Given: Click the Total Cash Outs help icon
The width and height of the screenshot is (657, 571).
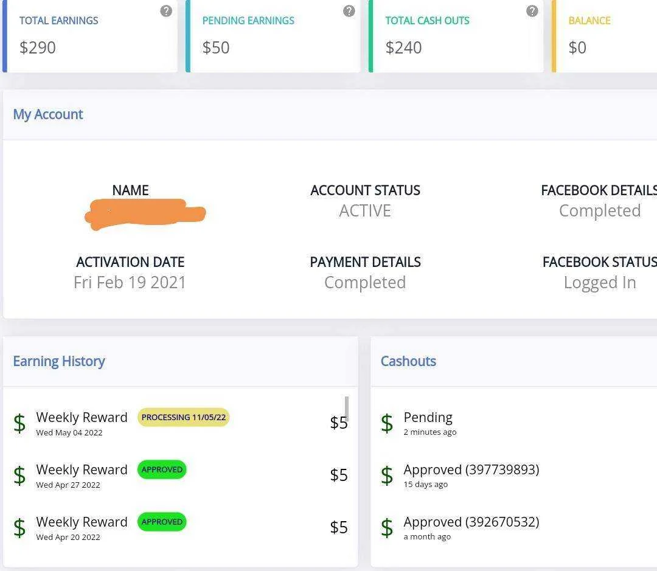Looking at the screenshot, I should (x=532, y=11).
